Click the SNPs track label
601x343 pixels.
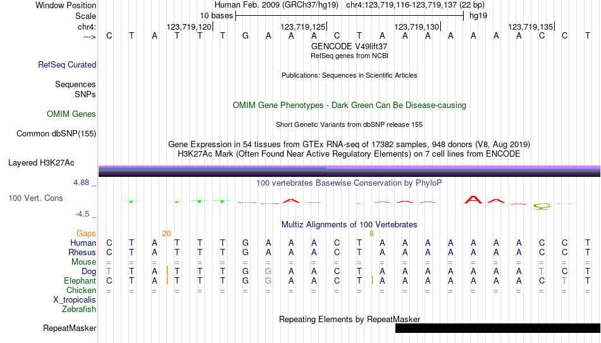[x=85, y=94]
